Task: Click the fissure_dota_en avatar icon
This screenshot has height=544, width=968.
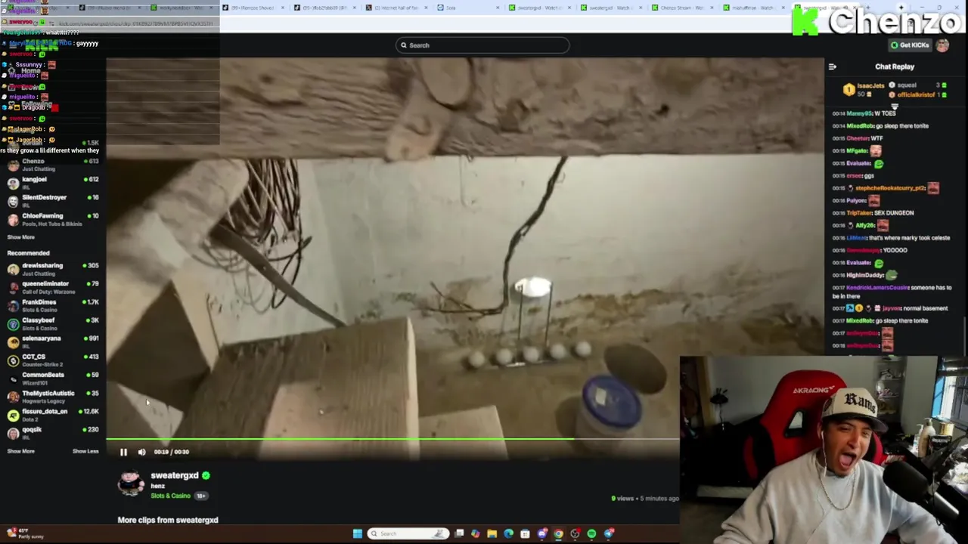Action: (13, 415)
